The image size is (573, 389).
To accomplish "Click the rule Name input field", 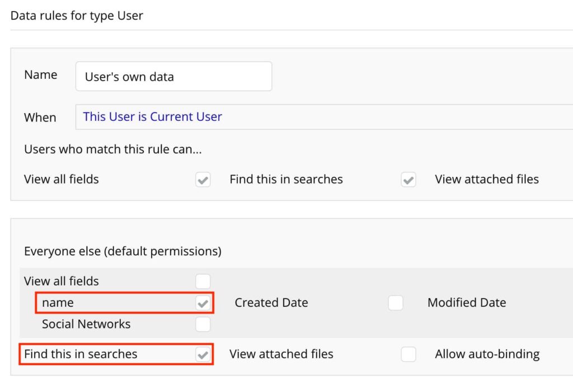I will coord(173,77).
